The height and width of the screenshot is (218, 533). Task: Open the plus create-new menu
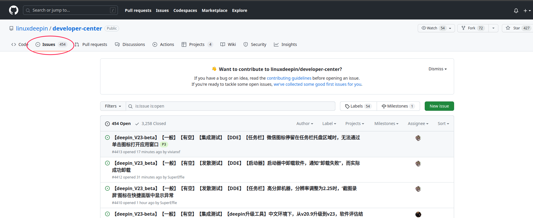click(527, 10)
